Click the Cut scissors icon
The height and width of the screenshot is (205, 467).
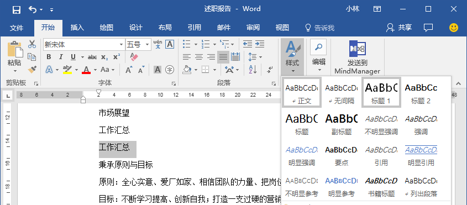pyautogui.click(x=32, y=44)
